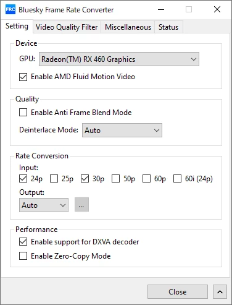This screenshot has height=305, width=232.
Task: Disable AMD Fluid Motion Video checkbox
Action: click(x=23, y=77)
